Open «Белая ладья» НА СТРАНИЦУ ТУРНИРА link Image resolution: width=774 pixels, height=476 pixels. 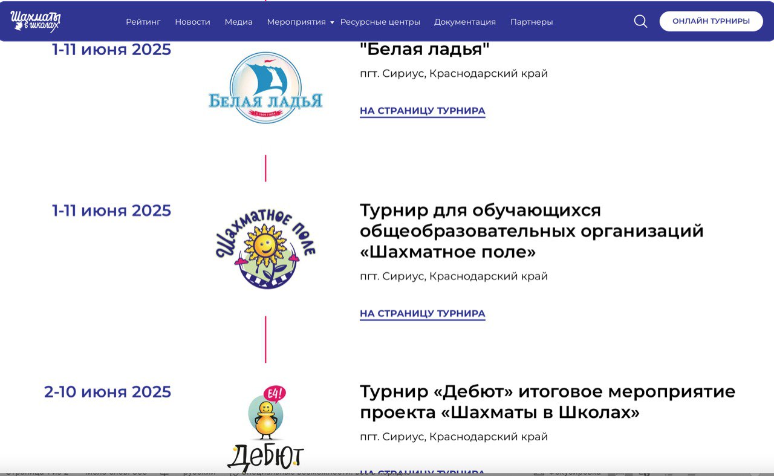pyautogui.click(x=423, y=111)
